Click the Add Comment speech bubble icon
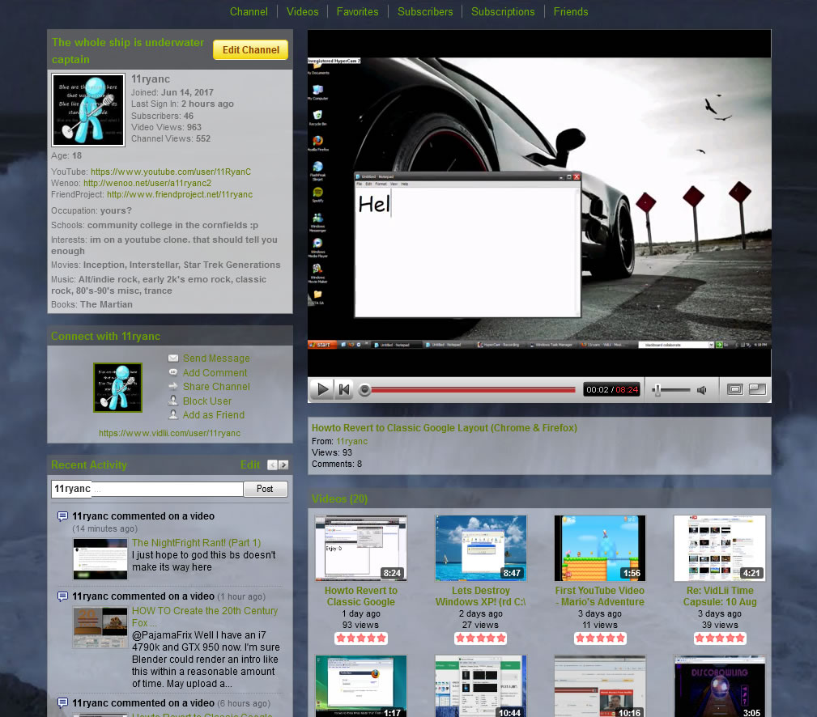The width and height of the screenshot is (817, 717). coord(174,372)
